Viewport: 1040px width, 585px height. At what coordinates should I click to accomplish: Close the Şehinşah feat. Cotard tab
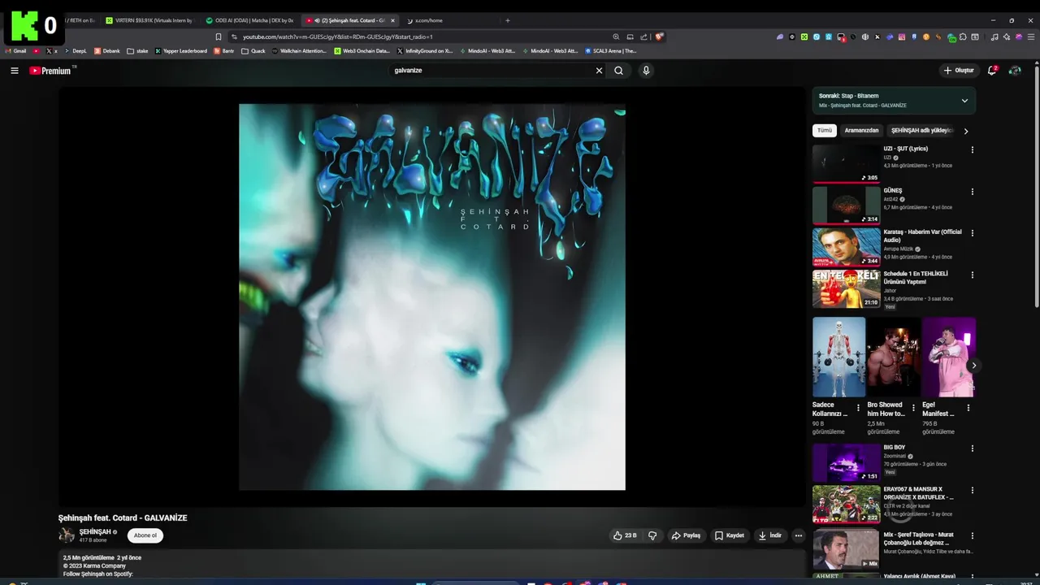click(392, 20)
